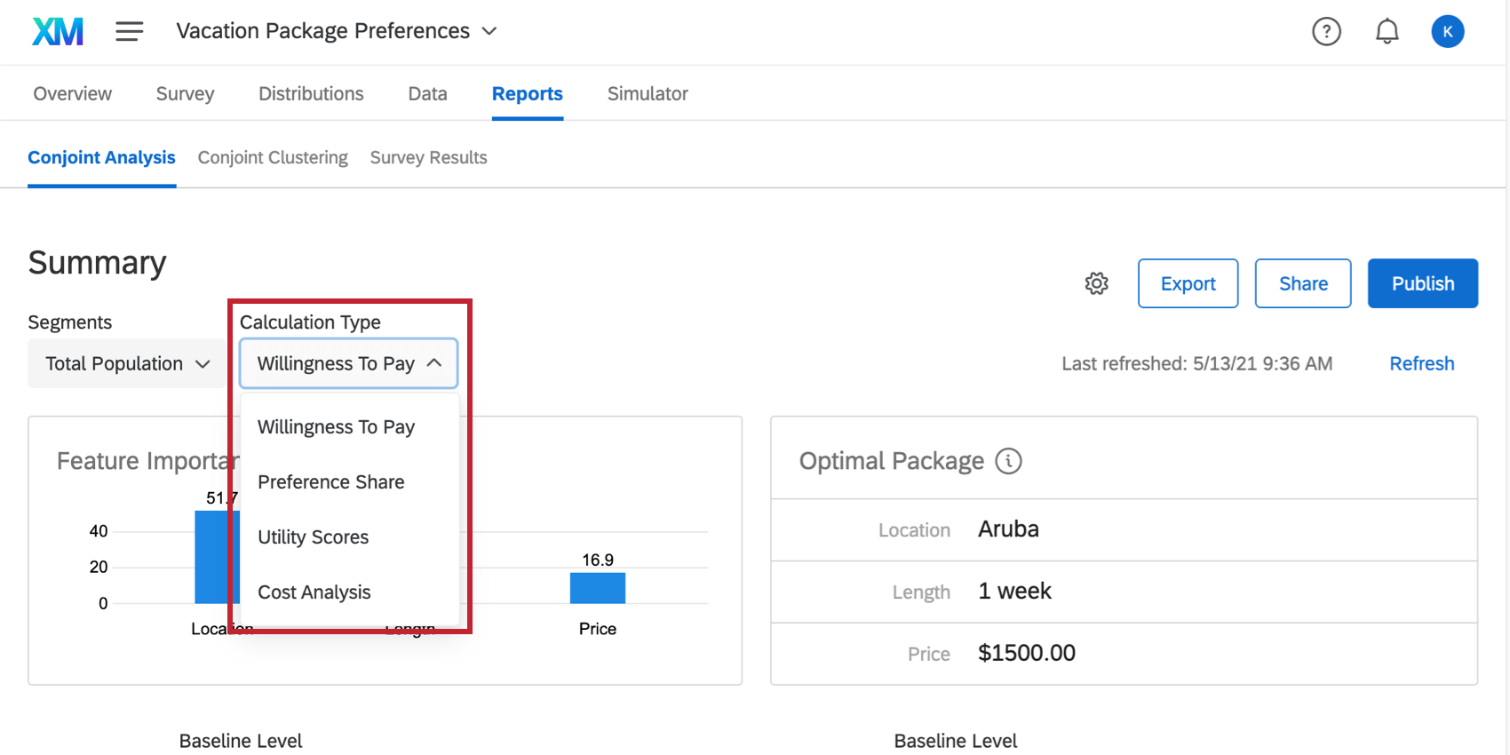Open the Conjoint Clustering sub-tab
The image size is (1510, 755).
[273, 157]
